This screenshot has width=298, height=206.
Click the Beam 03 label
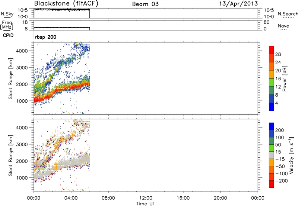click(145, 4)
